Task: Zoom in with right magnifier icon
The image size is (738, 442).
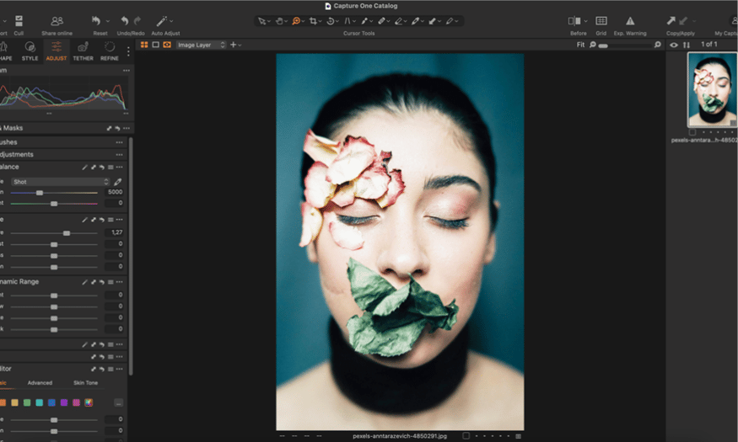Action: [658, 45]
